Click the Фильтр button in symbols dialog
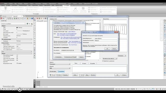The width and height of the screenshot is (166, 93). pos(52,75)
